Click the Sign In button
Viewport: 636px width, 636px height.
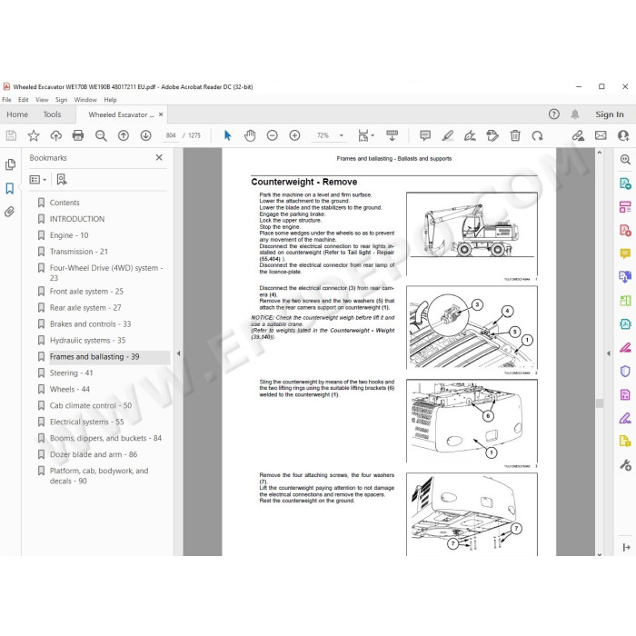coord(610,114)
